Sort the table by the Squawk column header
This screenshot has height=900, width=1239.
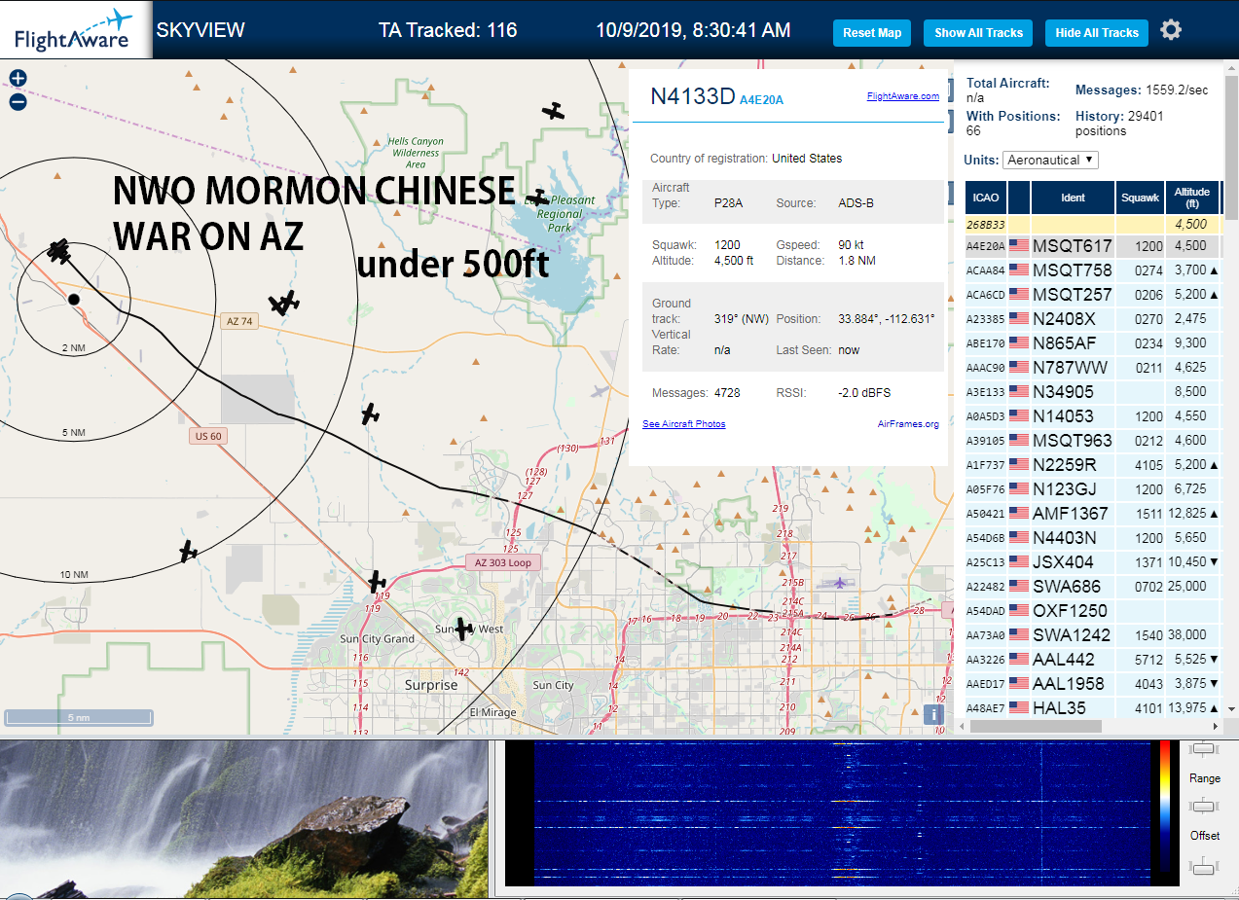coord(1141,198)
